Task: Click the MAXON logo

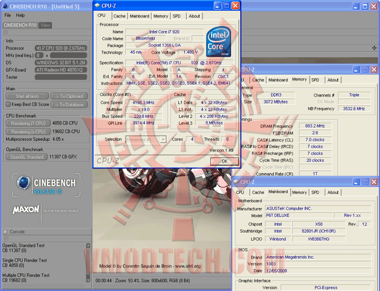Action: 26,210
